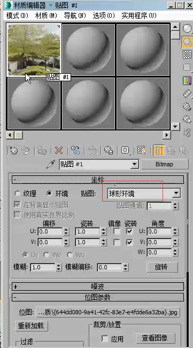
Task: Collapse the 坐标 rollout
Action: pos(98,180)
